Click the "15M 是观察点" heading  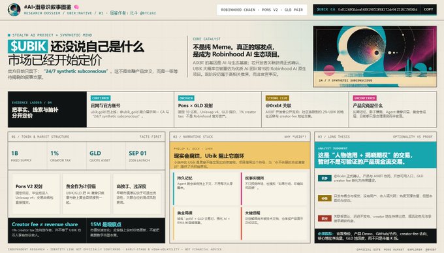(x=106, y=224)
